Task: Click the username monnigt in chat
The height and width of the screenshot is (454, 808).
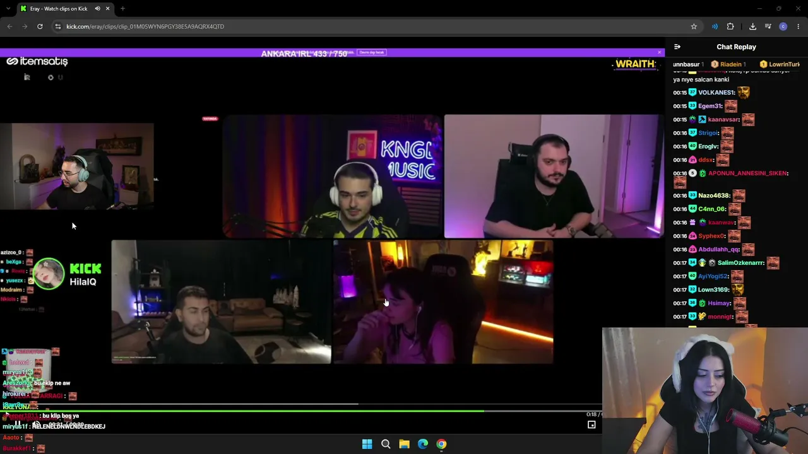Action: 720,317
